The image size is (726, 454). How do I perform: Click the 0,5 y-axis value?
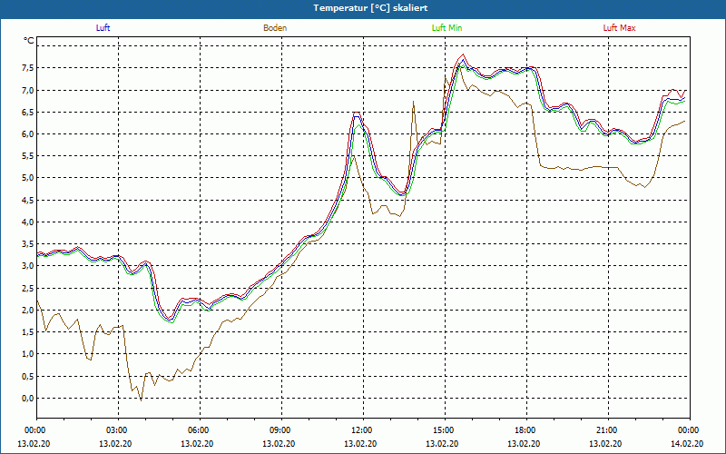pos(28,376)
